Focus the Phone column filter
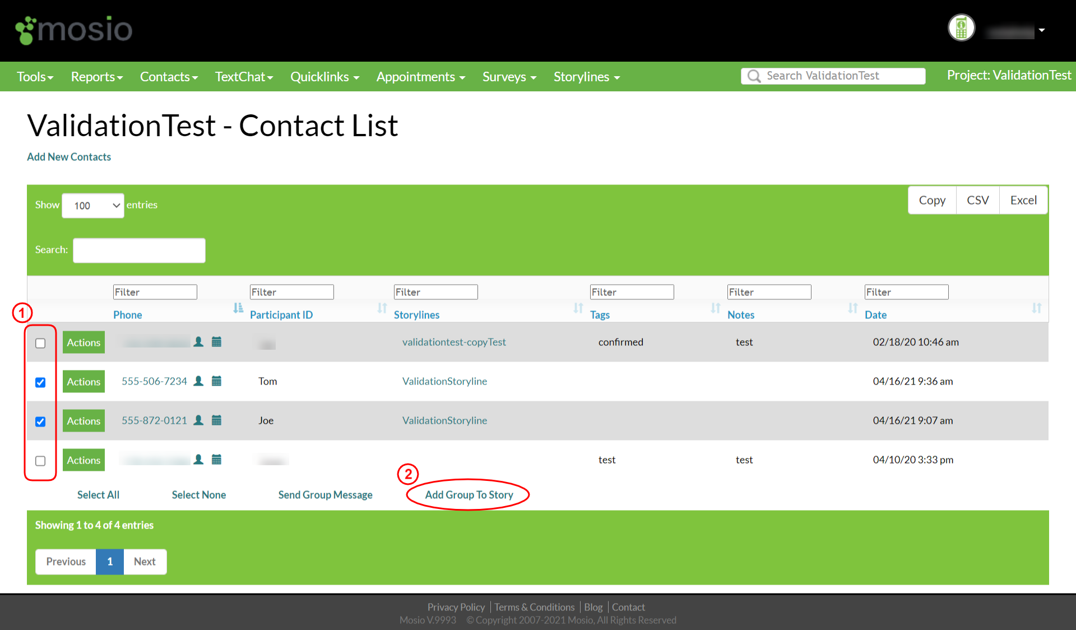The image size is (1076, 630). 155,292
